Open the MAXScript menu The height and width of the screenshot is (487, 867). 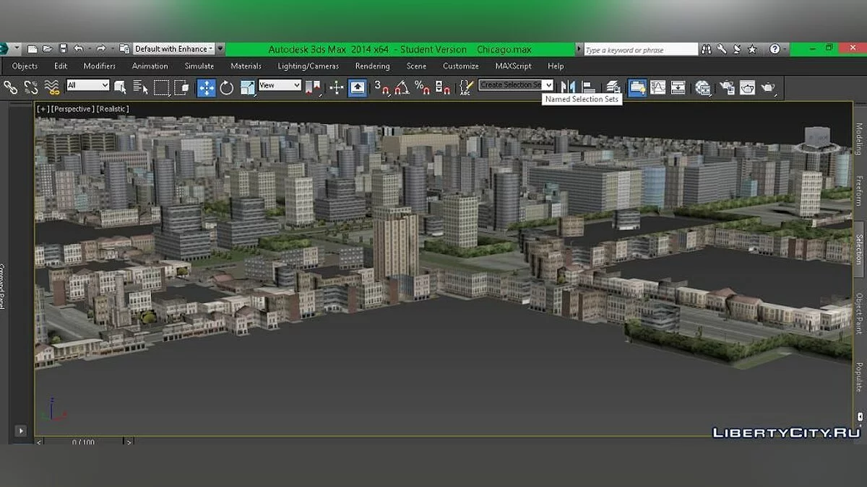coord(514,66)
